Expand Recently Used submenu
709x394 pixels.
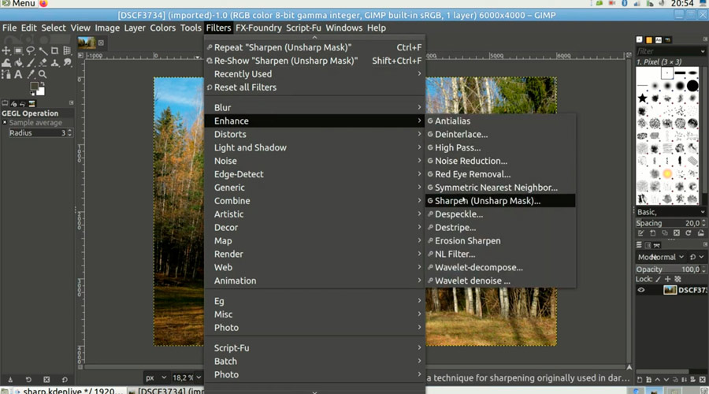314,74
